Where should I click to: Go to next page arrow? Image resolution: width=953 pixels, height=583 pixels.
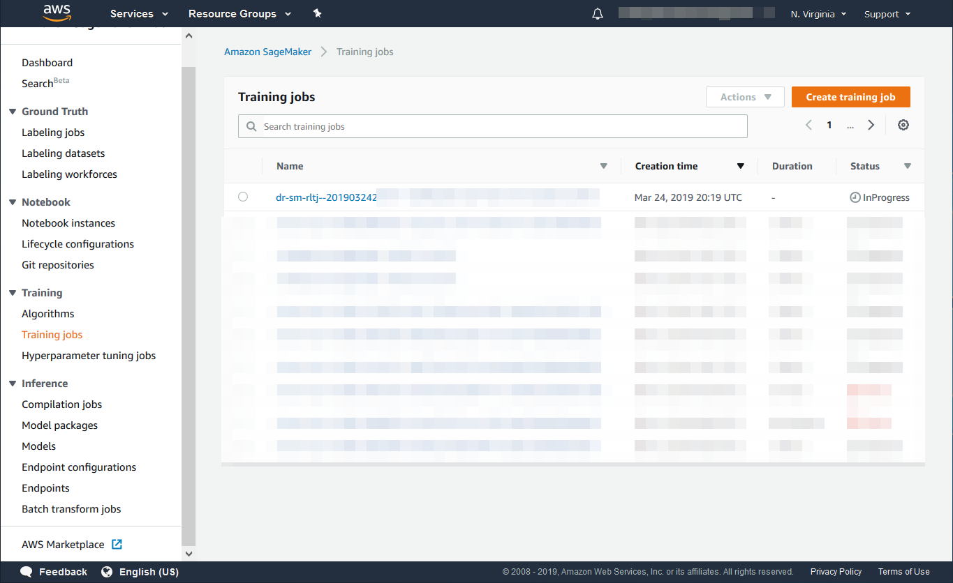pos(871,125)
